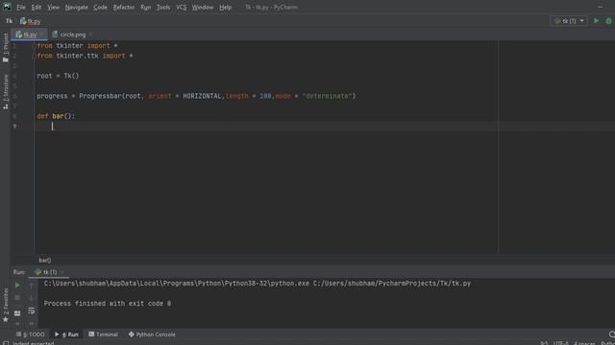Click the UTF-8 encoding in status bar

[560, 343]
